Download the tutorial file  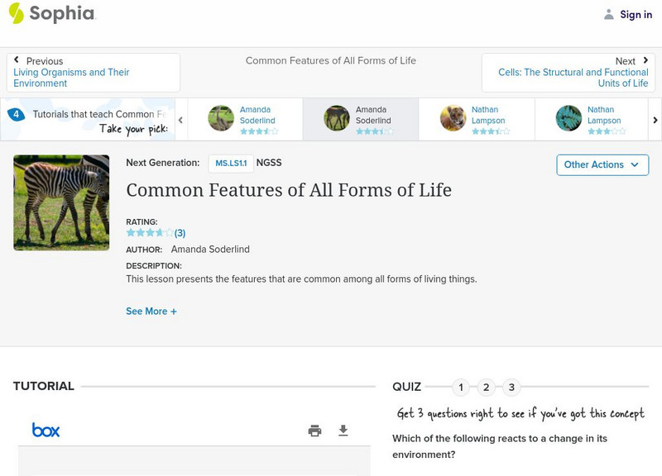click(342, 431)
